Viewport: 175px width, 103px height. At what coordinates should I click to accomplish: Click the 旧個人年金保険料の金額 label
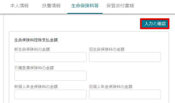tap(111, 87)
